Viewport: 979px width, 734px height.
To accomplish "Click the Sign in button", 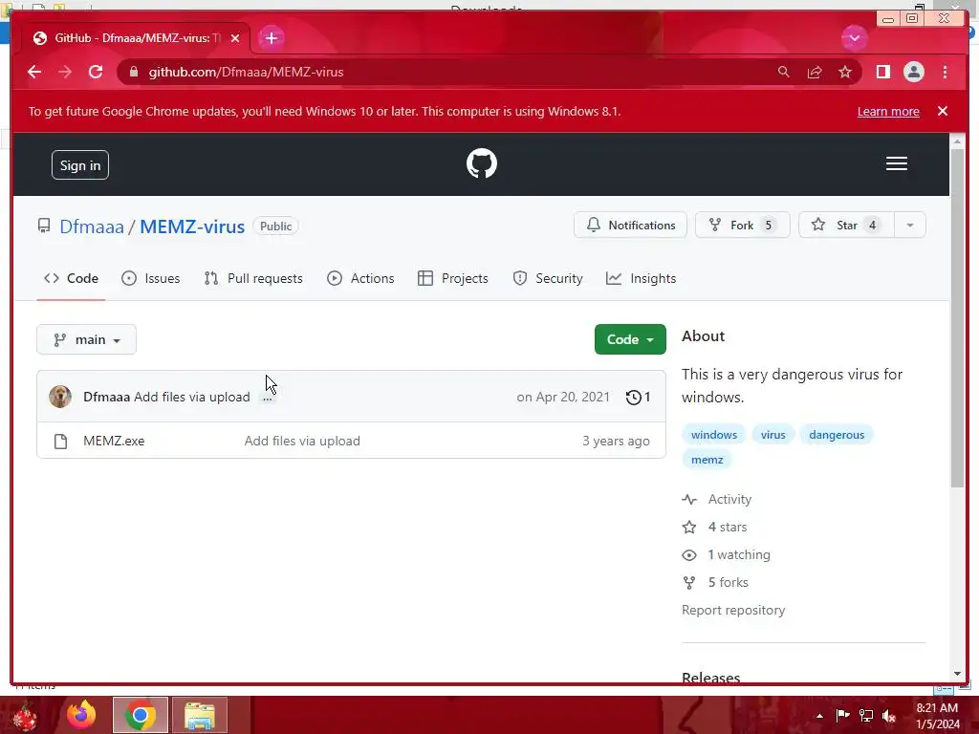I will [x=80, y=164].
